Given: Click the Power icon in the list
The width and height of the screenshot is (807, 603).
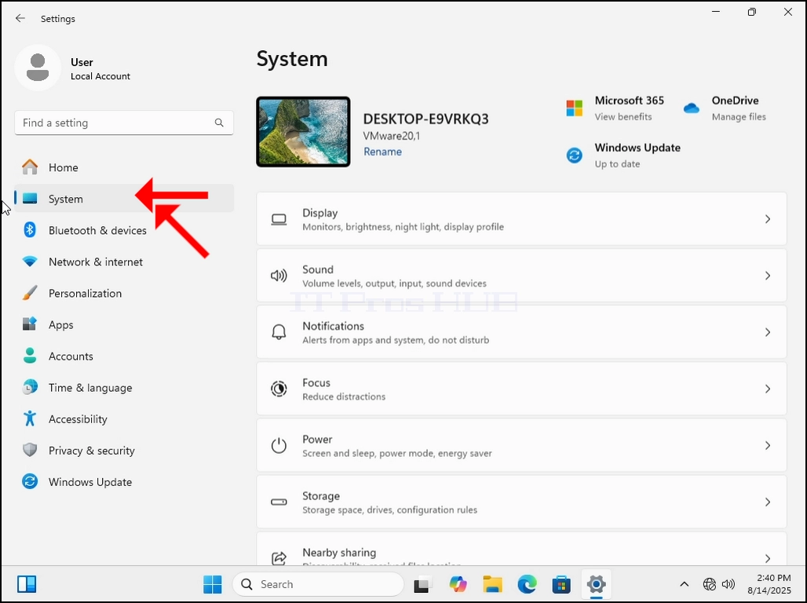Looking at the screenshot, I should click(279, 445).
